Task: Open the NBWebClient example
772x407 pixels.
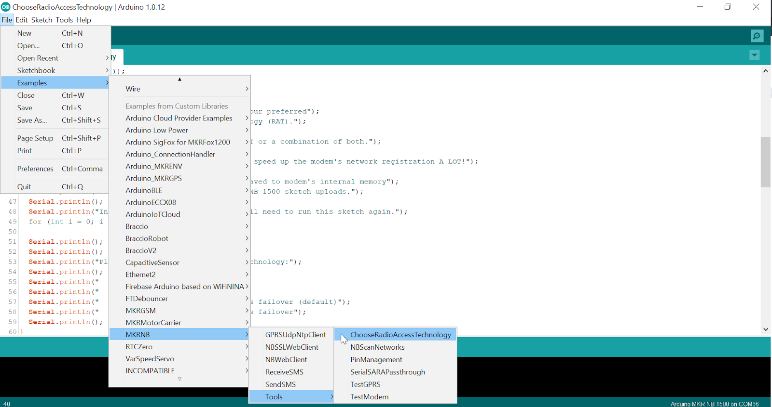Action: (291, 360)
